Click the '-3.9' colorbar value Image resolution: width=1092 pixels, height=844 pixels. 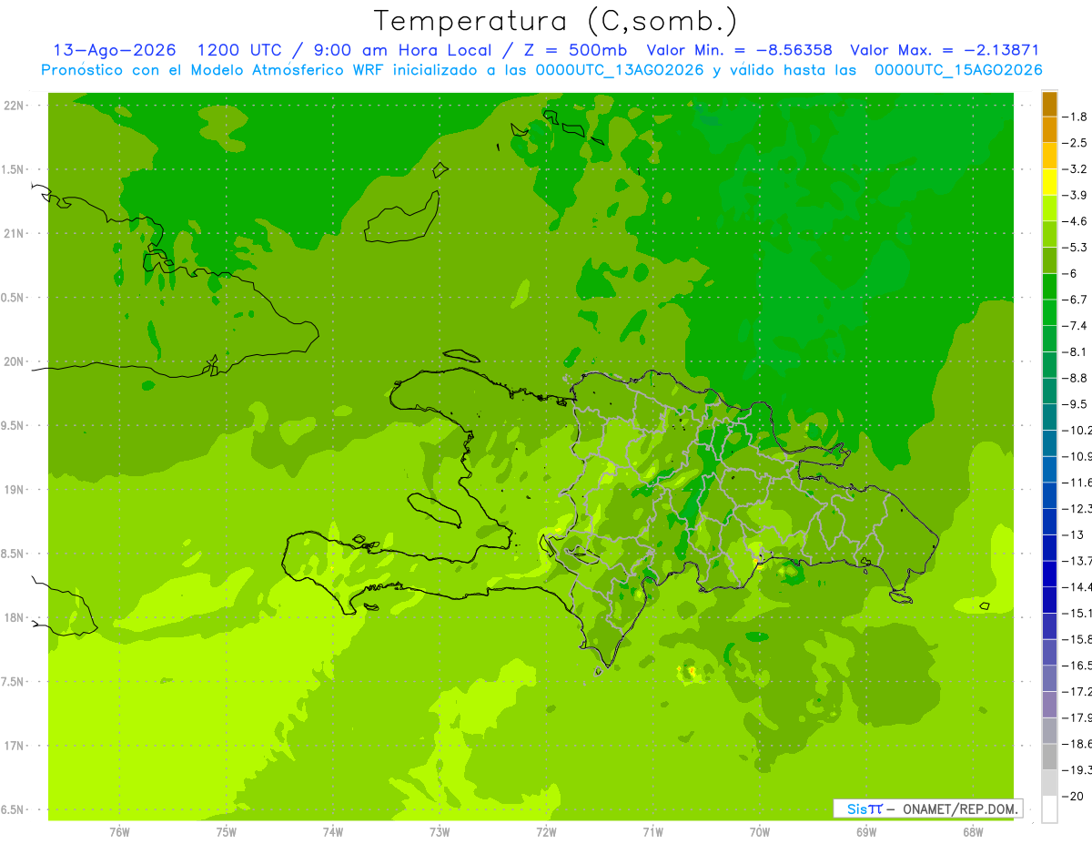pos(1076,195)
